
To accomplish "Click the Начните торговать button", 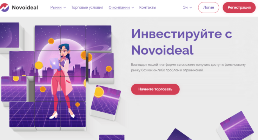I will tap(155, 89).
